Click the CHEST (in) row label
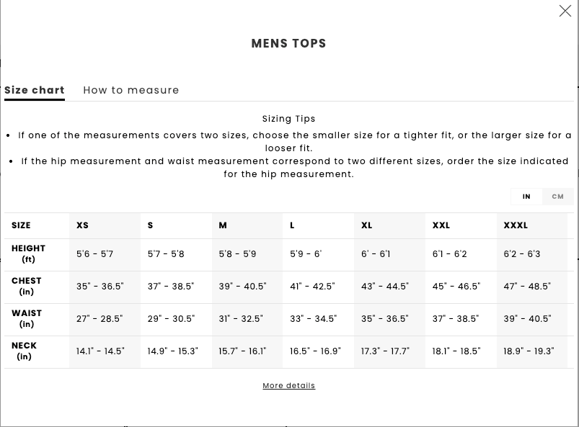This screenshot has width=579, height=427. coord(26,286)
